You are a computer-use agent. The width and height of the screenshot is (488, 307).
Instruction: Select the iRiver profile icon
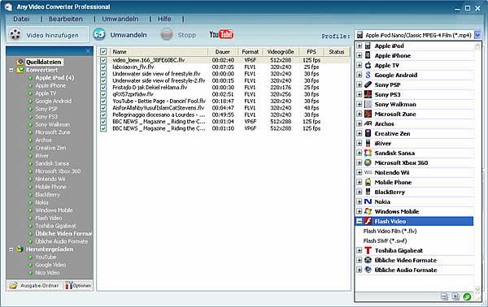click(368, 143)
